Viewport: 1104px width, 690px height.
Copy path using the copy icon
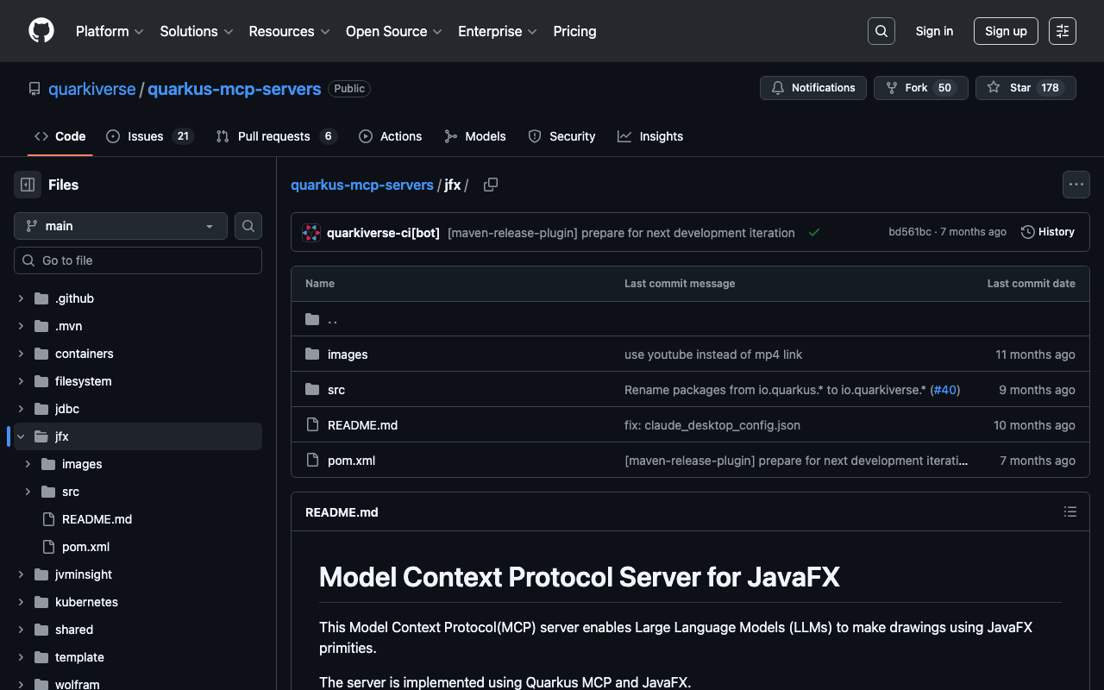(491, 185)
